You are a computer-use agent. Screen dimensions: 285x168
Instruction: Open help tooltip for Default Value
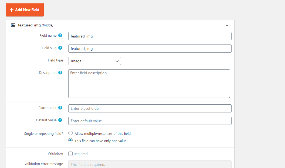(x=60, y=120)
